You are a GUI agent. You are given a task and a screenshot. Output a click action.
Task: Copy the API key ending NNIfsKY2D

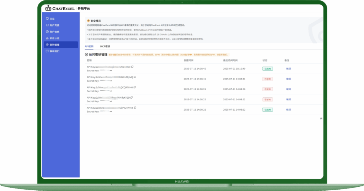(132, 98)
